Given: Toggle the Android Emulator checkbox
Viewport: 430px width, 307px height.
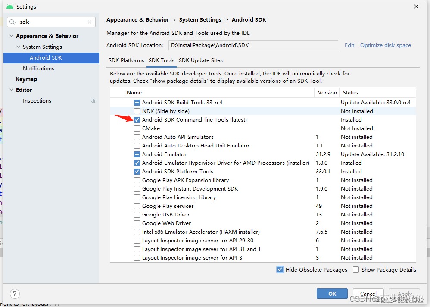Looking at the screenshot, I should (x=137, y=154).
